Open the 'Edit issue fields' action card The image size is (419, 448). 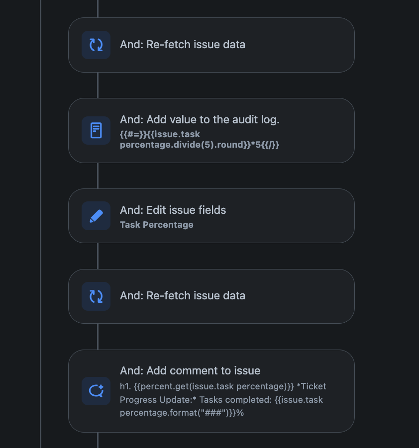click(211, 216)
